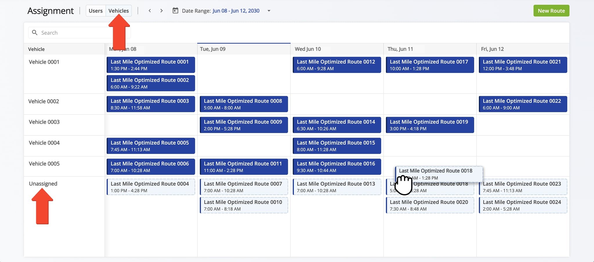Open Last Mile Optimized Route 0008 card

(x=244, y=104)
